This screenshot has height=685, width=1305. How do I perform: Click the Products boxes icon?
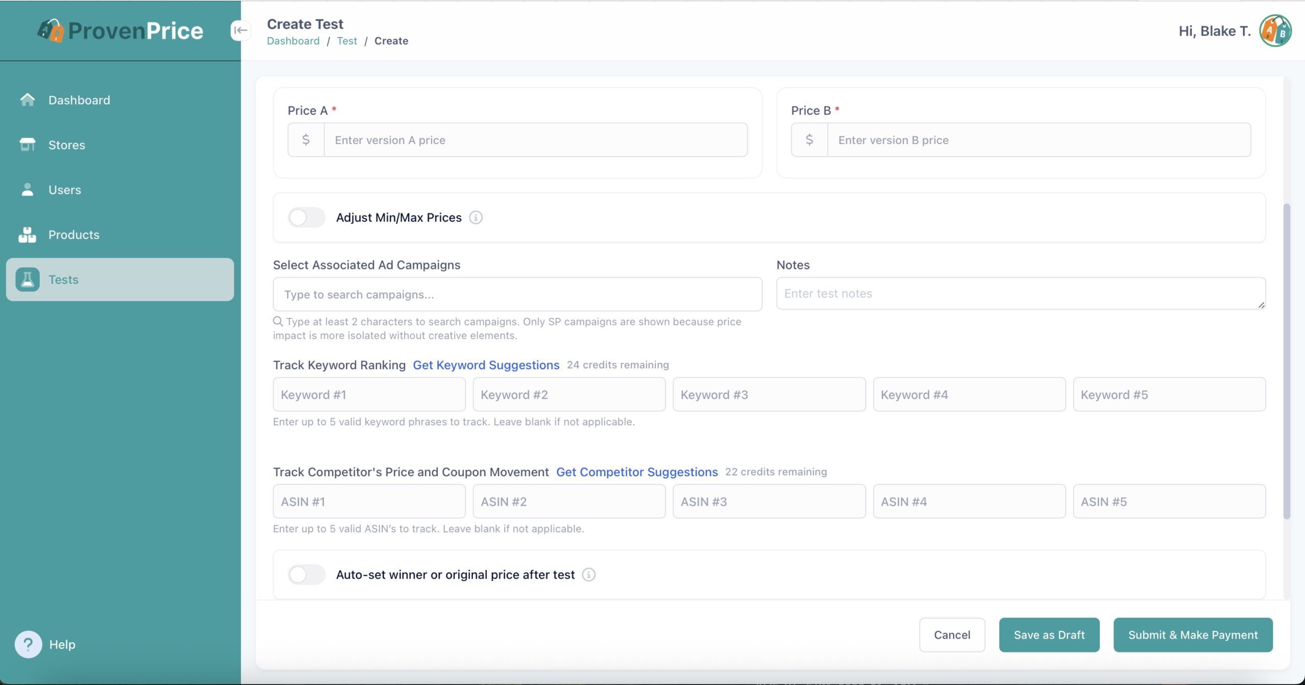[28, 235]
